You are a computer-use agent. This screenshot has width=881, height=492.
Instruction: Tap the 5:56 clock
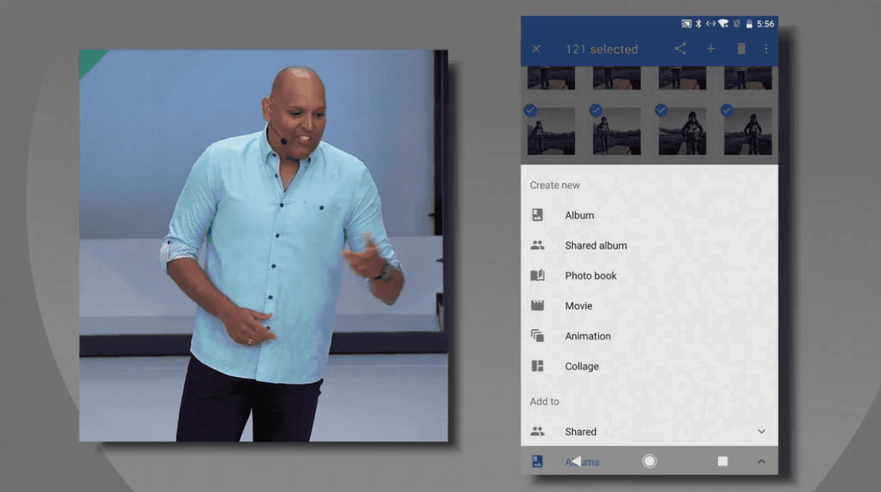pyautogui.click(x=765, y=24)
